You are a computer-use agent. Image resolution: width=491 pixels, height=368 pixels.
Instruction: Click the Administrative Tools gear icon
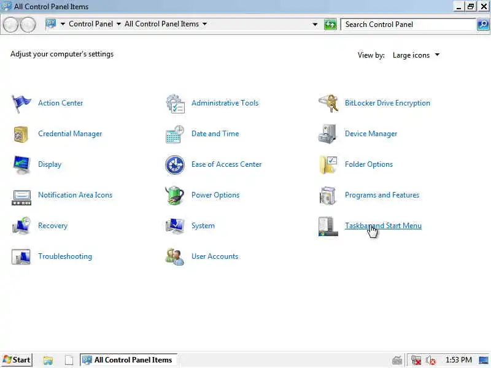(x=175, y=104)
